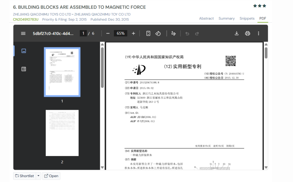Screen dimensions: 293x182
Task: Download the patent PDF
Action: click(237, 33)
